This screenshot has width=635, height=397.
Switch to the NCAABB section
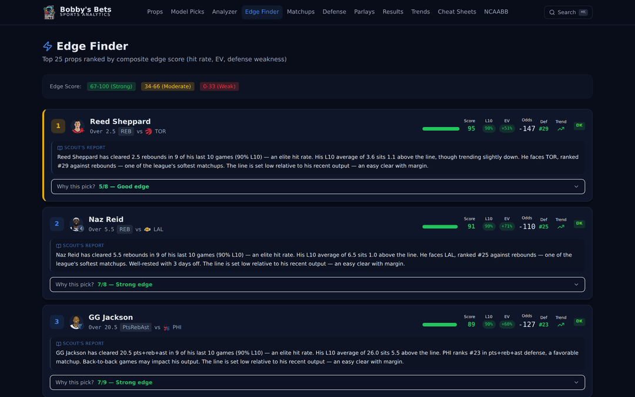pyautogui.click(x=496, y=12)
